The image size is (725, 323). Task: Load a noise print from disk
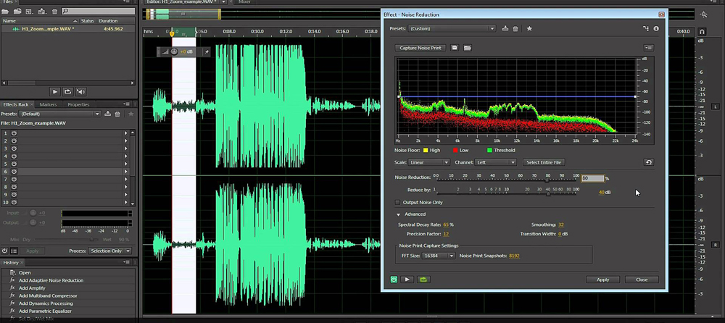[x=468, y=48]
